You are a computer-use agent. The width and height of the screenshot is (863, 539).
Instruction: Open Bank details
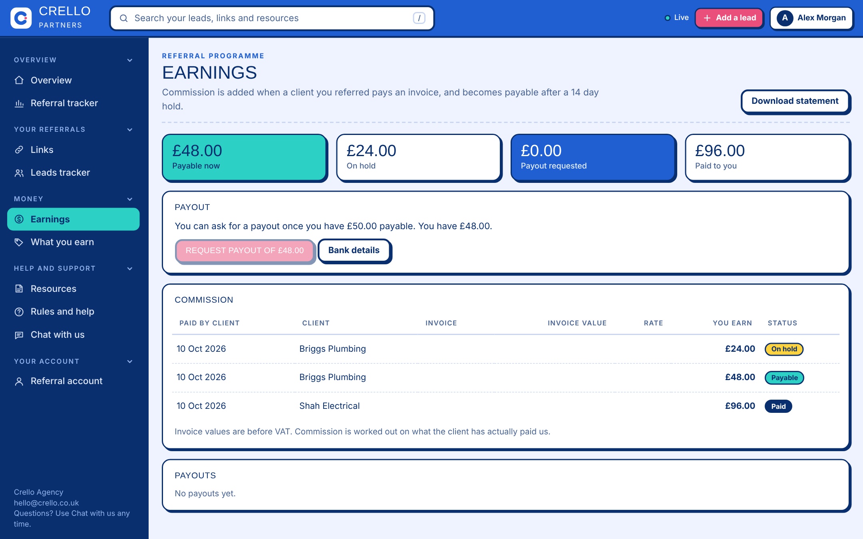point(354,251)
